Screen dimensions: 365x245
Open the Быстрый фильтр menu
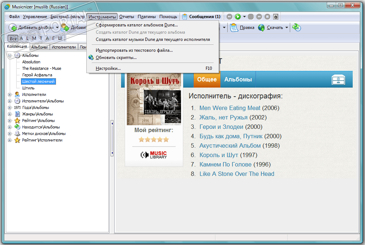tap(68, 17)
